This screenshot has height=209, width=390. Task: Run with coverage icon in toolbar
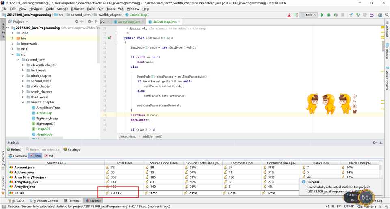coord(336,15)
